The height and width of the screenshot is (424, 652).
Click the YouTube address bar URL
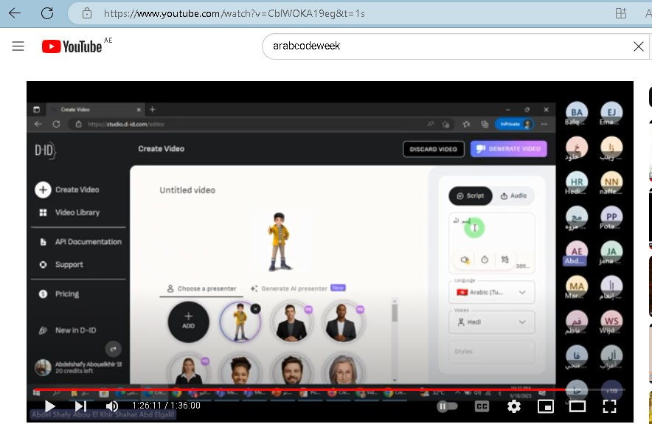point(234,14)
